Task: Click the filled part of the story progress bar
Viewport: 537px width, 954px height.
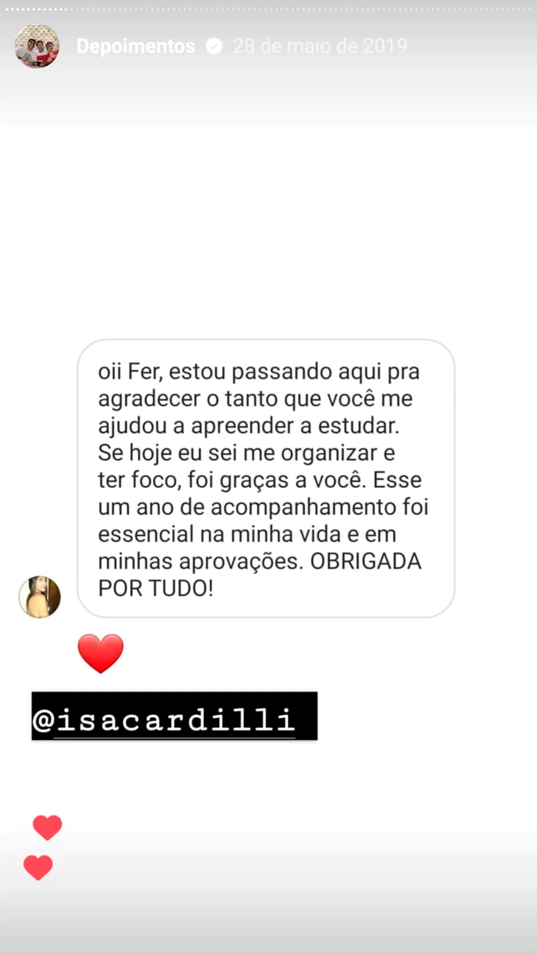Action: pos(35,9)
